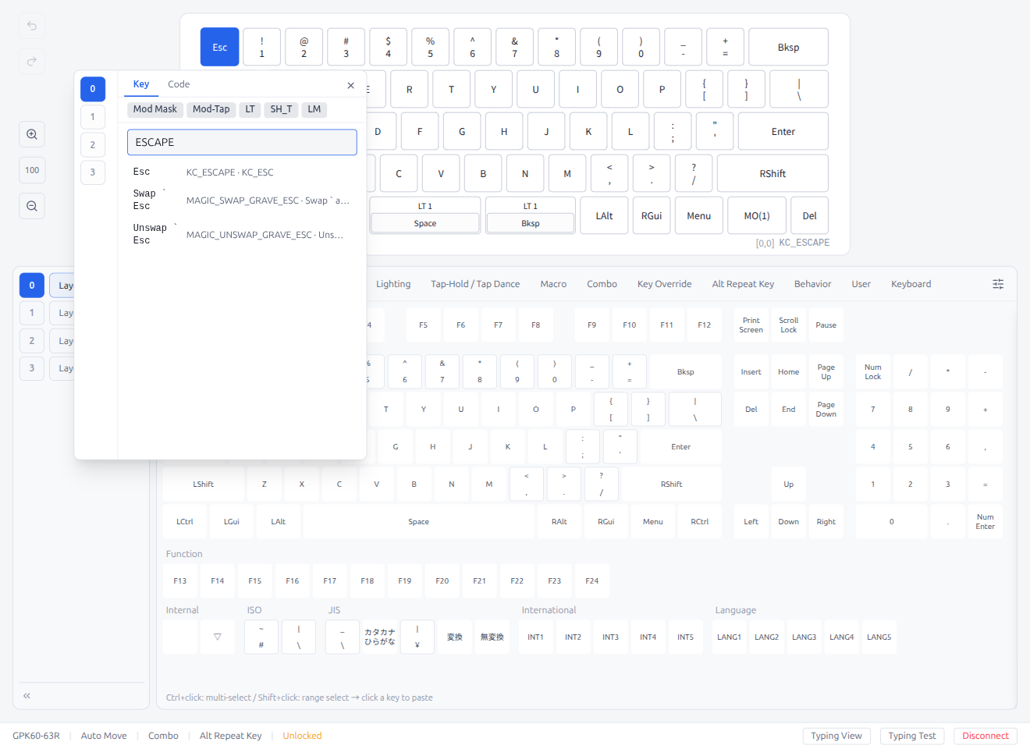Pick the INT1 international keycode
Viewport: 1030px width, 749px height.
click(536, 637)
